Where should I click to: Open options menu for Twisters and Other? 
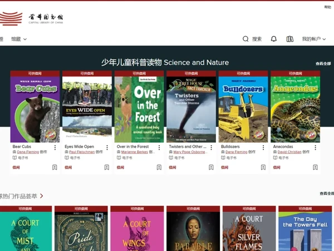pyautogui.click(x=211, y=147)
